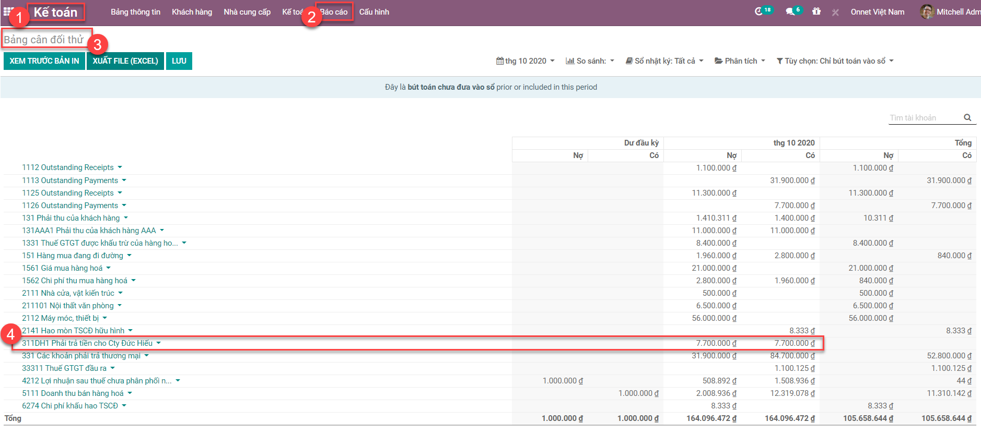The width and height of the screenshot is (981, 434).
Task: Expand account 1112 Outstanding Receipts
Action: (x=68, y=167)
